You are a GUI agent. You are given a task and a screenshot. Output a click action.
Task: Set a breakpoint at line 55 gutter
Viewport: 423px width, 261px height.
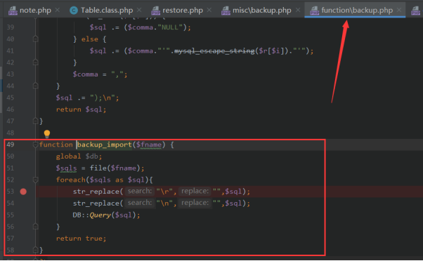coord(23,215)
